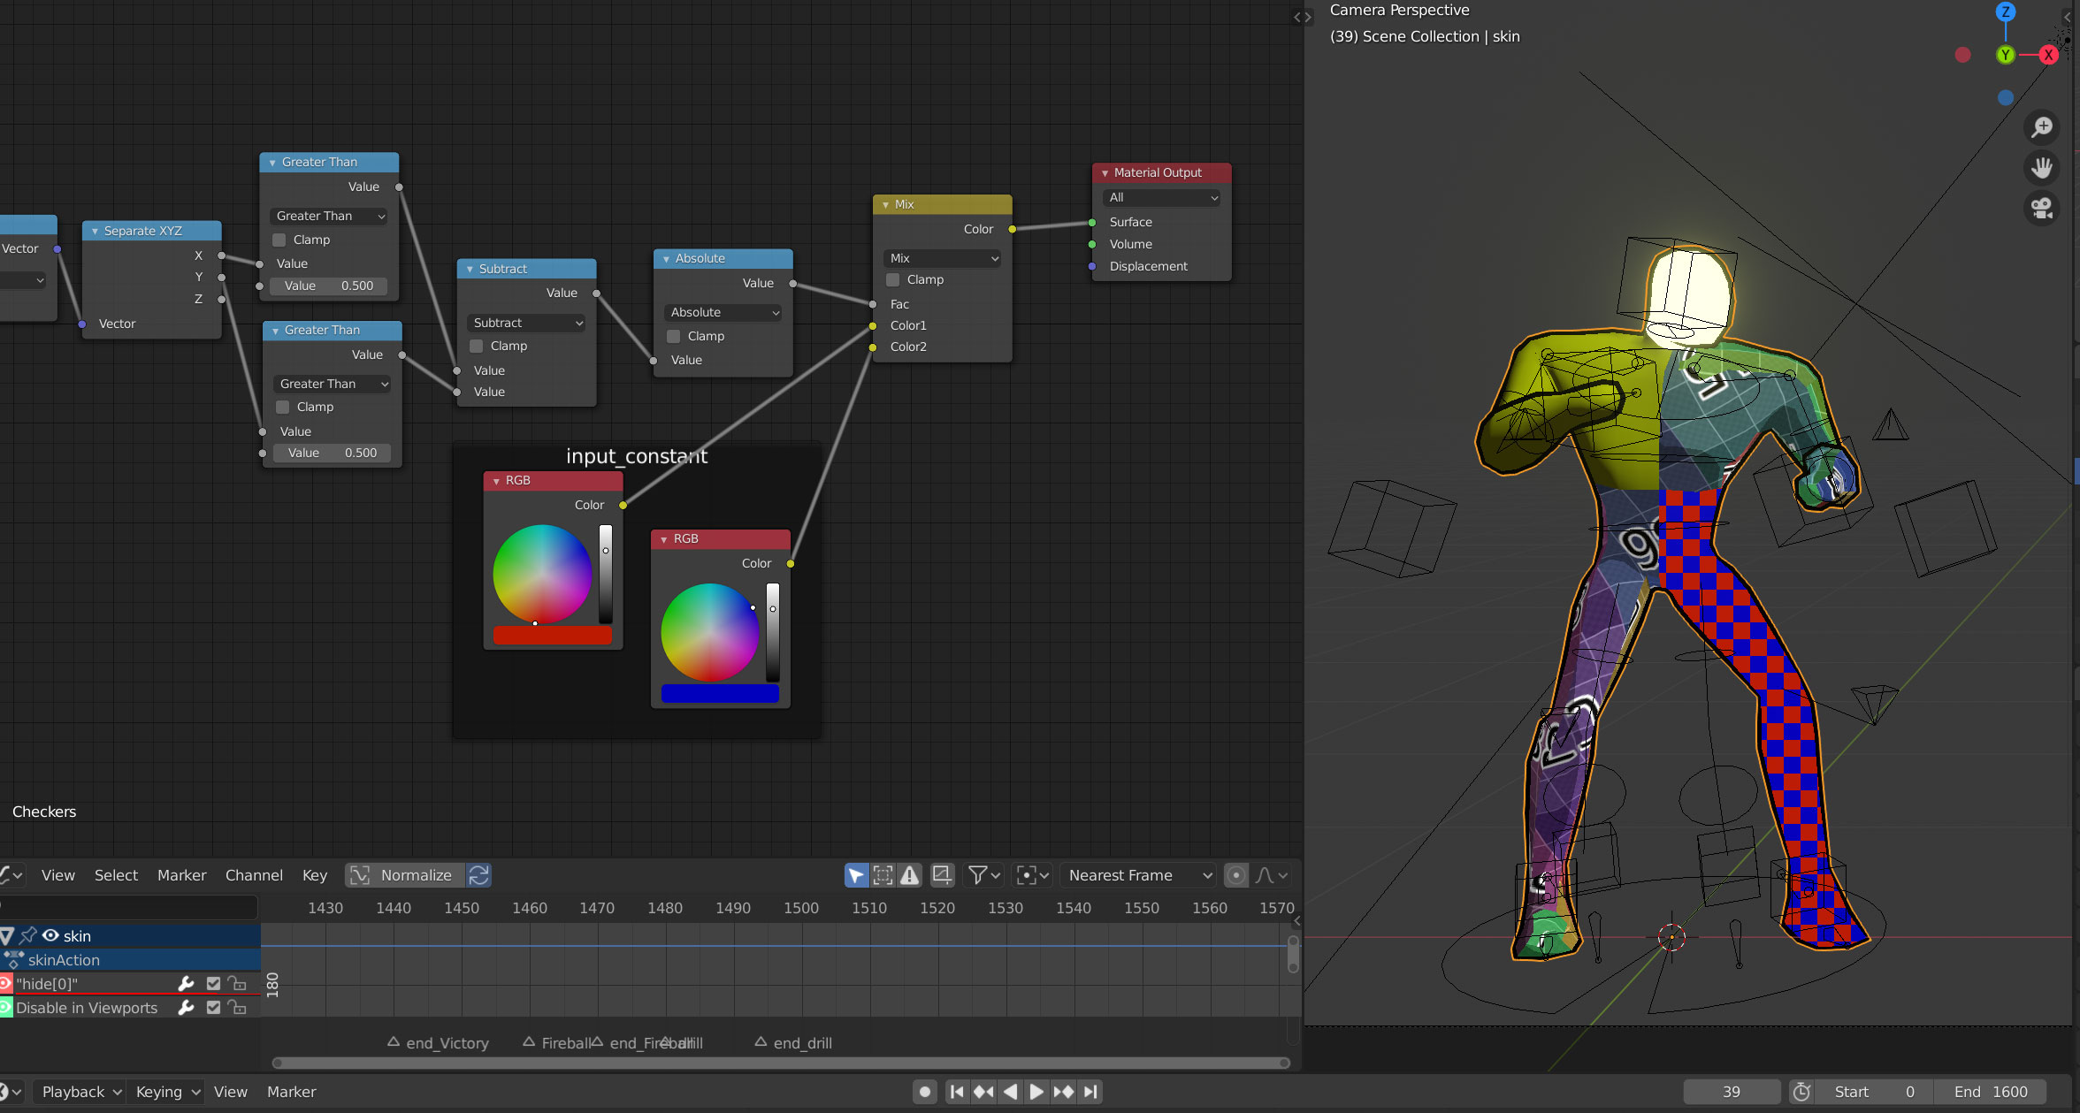Open Material Output target All dropdown

(x=1161, y=198)
